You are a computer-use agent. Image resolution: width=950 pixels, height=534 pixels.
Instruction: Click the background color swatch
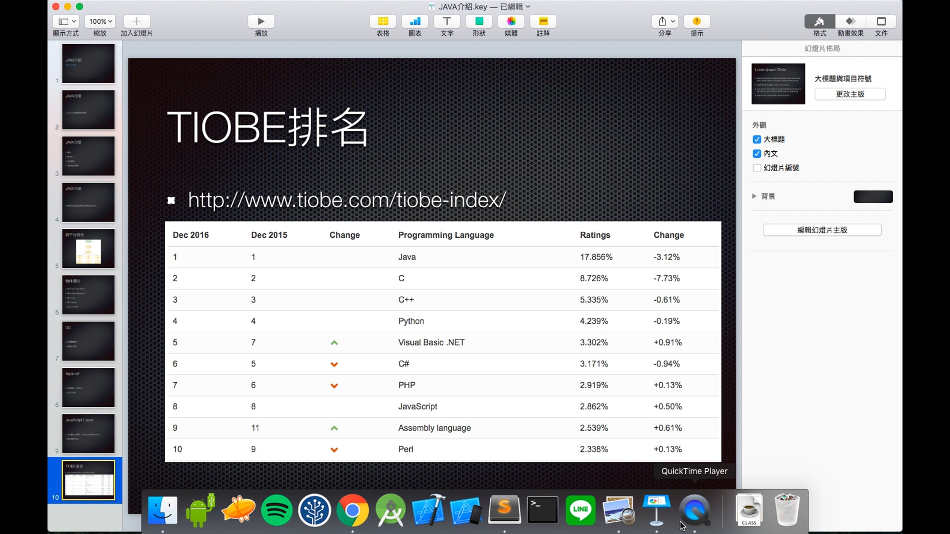click(873, 196)
